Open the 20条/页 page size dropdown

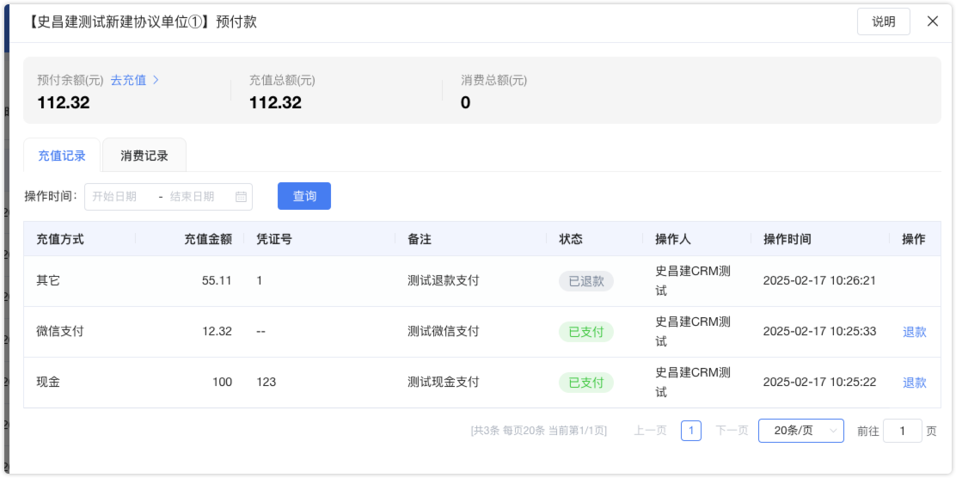coord(801,431)
